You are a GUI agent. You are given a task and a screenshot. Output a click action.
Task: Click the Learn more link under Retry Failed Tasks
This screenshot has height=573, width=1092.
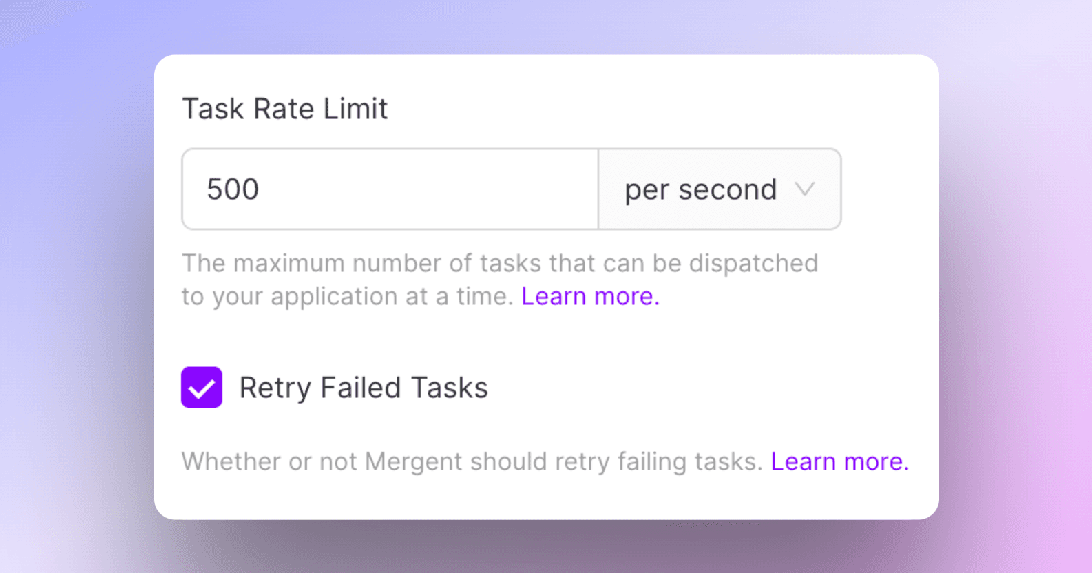pyautogui.click(x=839, y=461)
